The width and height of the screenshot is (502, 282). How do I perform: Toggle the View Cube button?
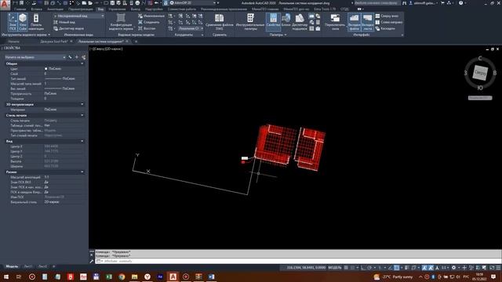(x=23, y=22)
